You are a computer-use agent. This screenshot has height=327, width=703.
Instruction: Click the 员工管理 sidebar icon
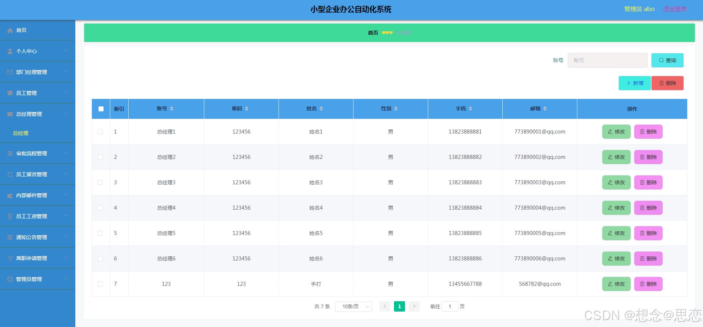coord(10,93)
